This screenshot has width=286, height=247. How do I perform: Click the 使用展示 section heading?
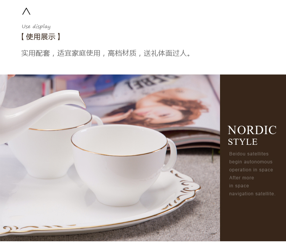41,37
